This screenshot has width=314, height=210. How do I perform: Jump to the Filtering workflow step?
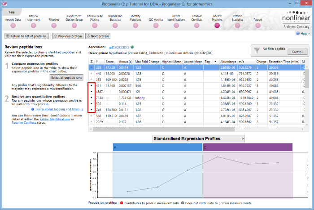coord(54,26)
